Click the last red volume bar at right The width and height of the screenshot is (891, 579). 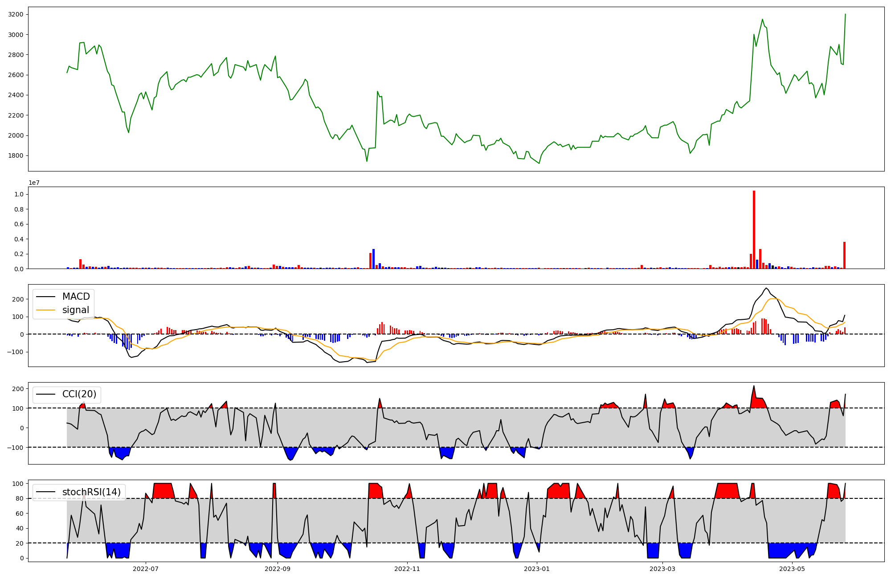click(844, 255)
